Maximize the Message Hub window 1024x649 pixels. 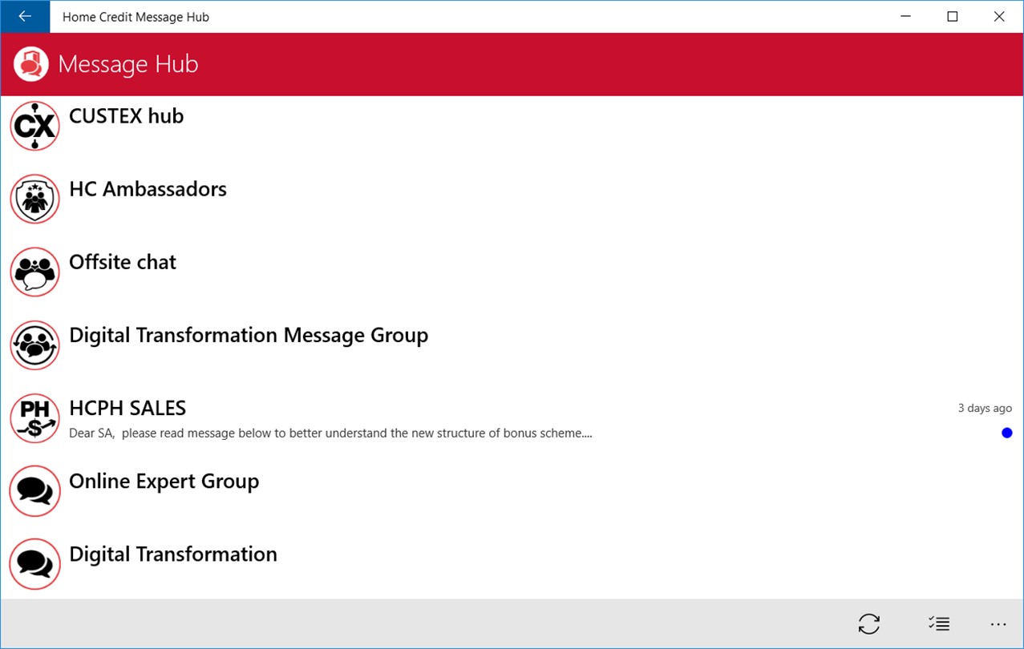coord(953,16)
